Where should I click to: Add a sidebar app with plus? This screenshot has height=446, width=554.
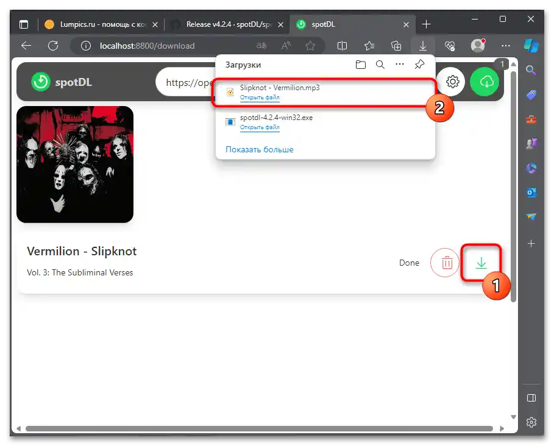(x=531, y=244)
